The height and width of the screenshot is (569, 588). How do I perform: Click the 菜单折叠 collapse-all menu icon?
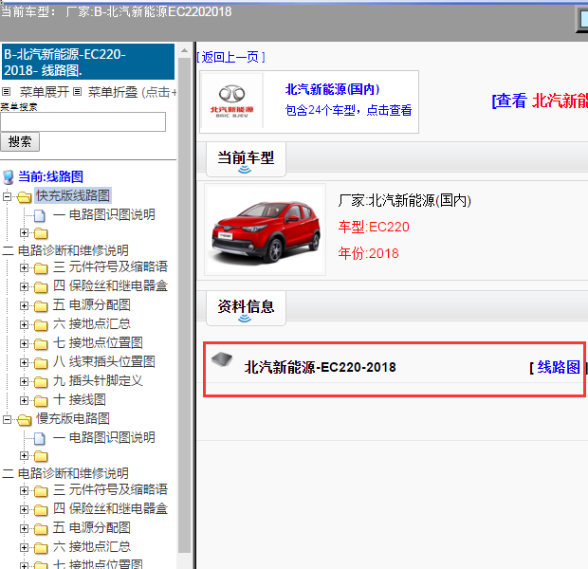pyautogui.click(x=77, y=92)
